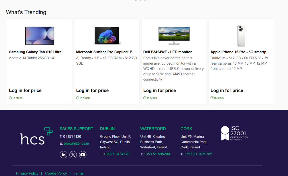Screen dimensions: 288x176
Task: Click the Dell monitor 'Focus like never before' description
Action: (x=173, y=69)
